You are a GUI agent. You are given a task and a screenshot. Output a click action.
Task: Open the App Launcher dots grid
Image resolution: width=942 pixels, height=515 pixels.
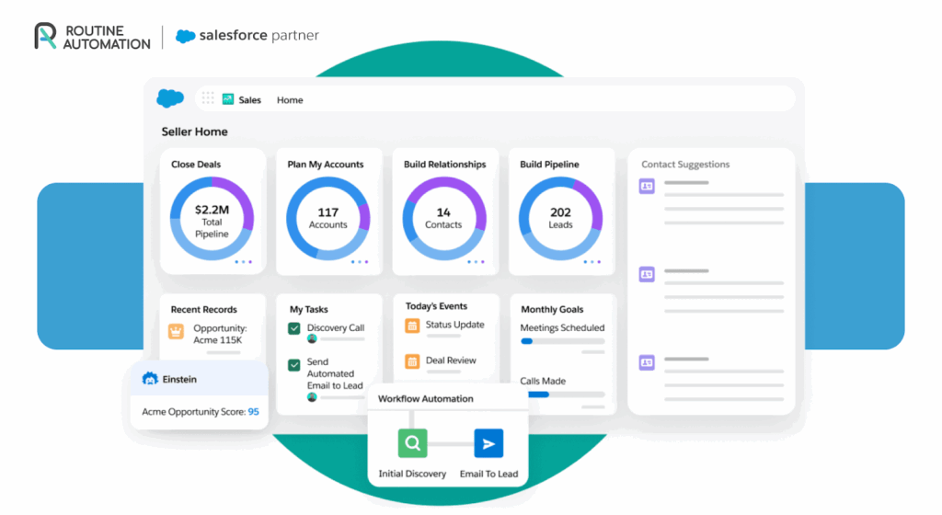(207, 98)
